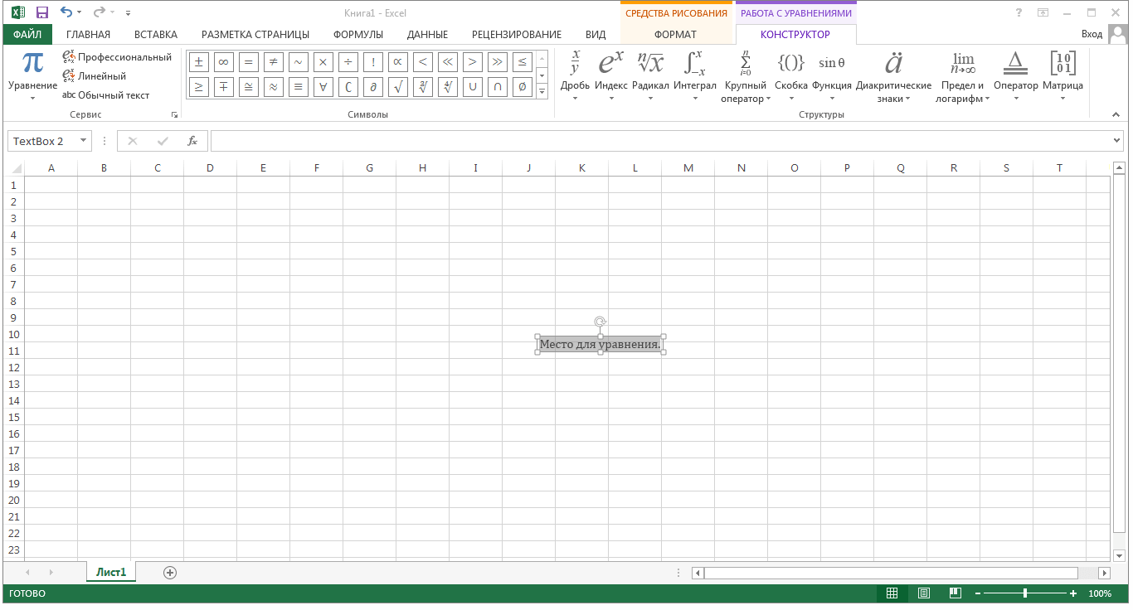Insert the square root symbol
The width and height of the screenshot is (1133, 610).
pyautogui.click(x=398, y=86)
